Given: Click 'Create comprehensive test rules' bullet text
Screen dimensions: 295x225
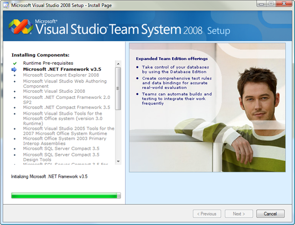Looking at the screenshot, I should 177,83.
